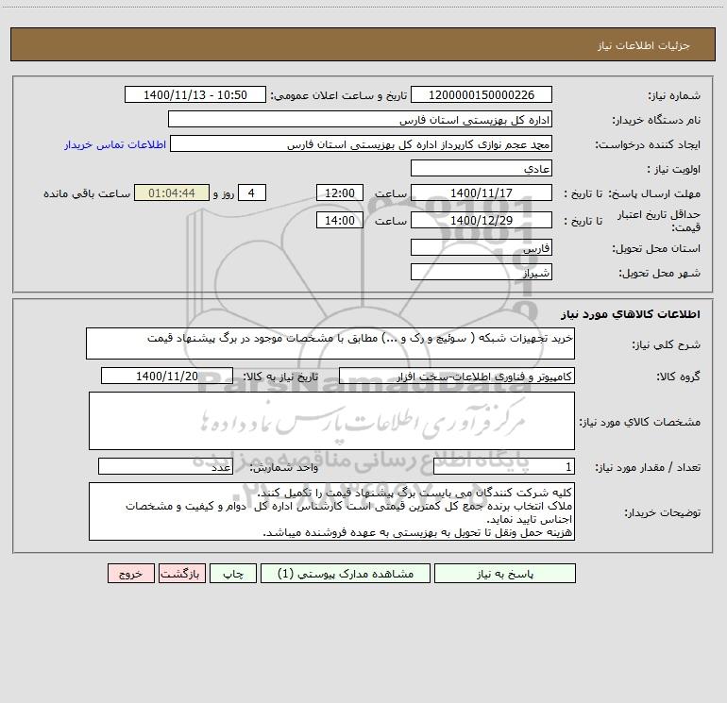Screen dimensions: 727x703
Task: Select the need number field 1200000150000226
Action: 482,94
